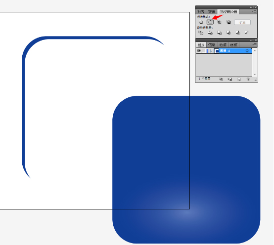
Task: Toggle visibility eye of 图层 1
Action: point(199,51)
